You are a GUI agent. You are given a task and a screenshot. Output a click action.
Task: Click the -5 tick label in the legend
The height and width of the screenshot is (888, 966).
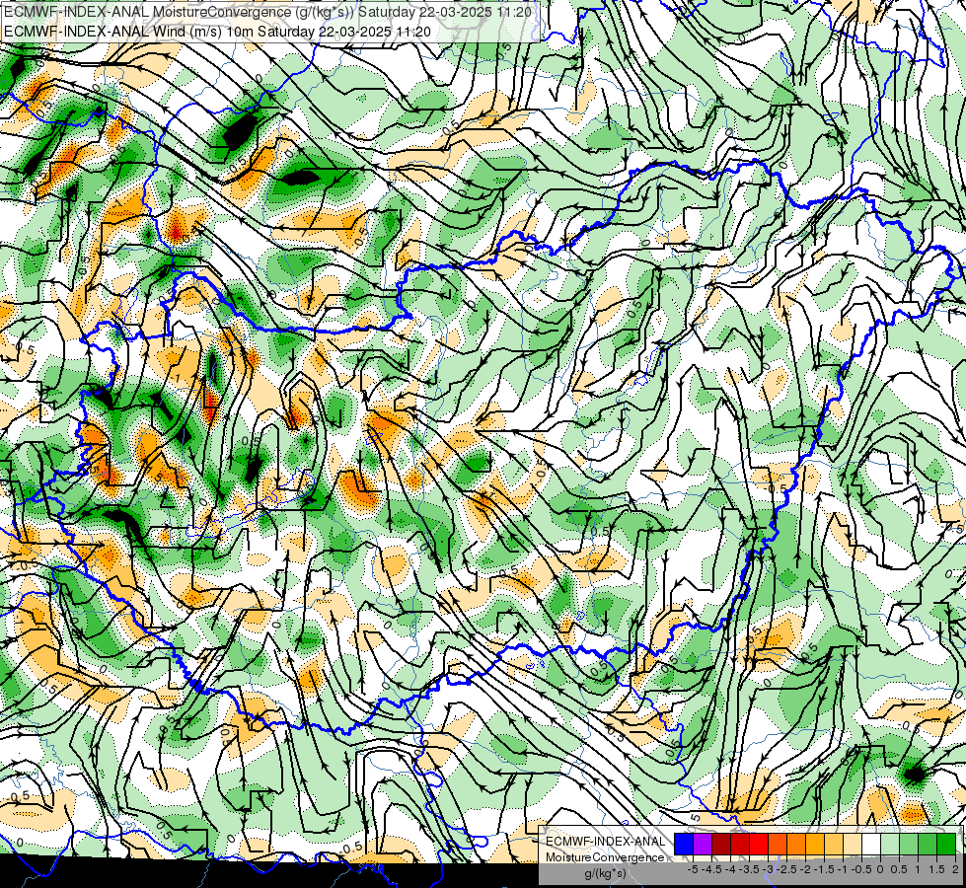[x=693, y=869]
